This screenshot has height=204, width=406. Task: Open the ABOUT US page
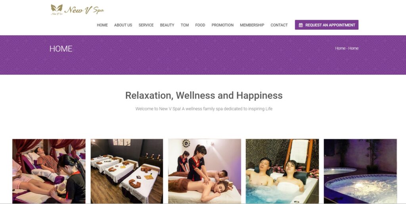[x=123, y=25]
